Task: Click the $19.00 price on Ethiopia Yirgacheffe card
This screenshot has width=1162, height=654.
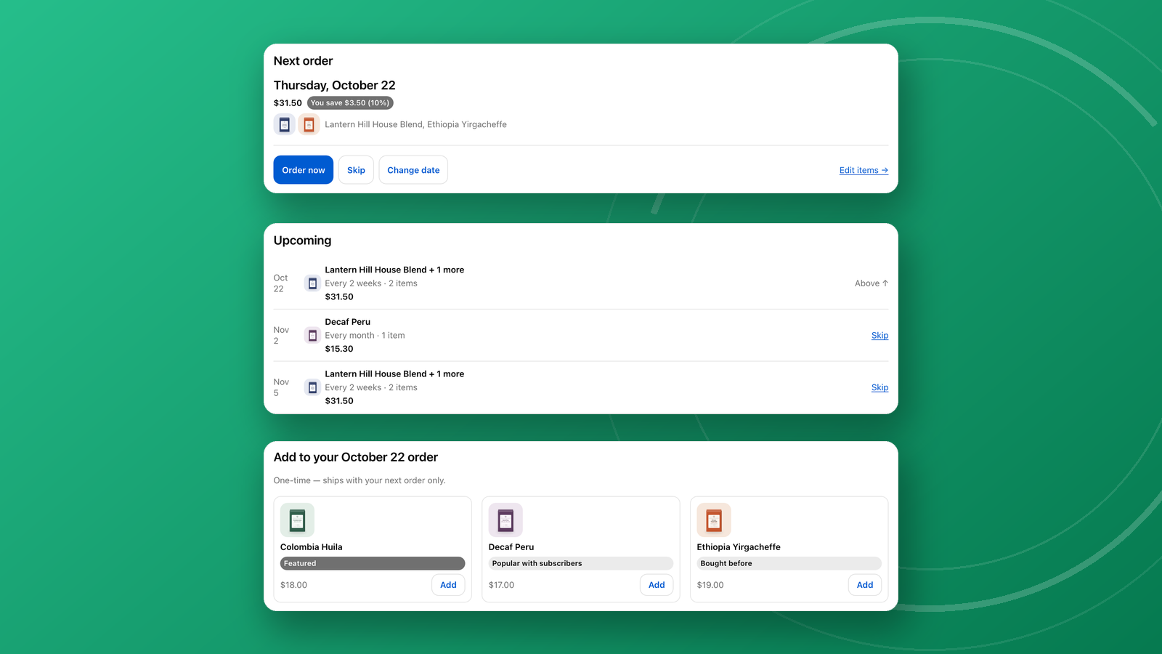Action: coord(710,585)
